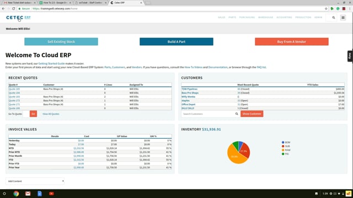Open the TSW Pipelines customer

click(190, 89)
